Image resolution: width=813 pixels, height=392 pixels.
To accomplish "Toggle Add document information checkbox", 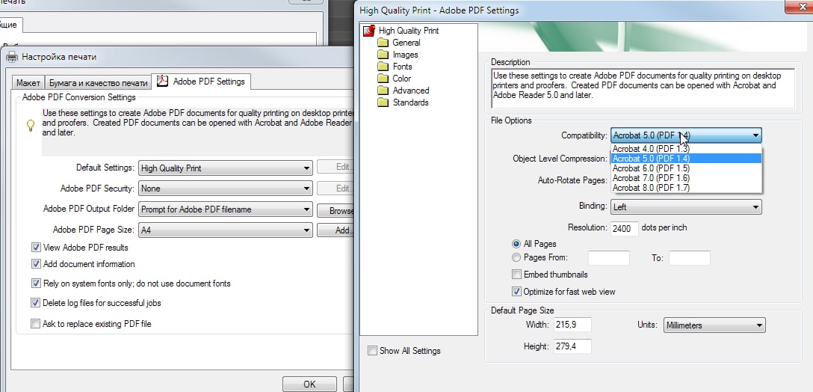I will point(36,264).
